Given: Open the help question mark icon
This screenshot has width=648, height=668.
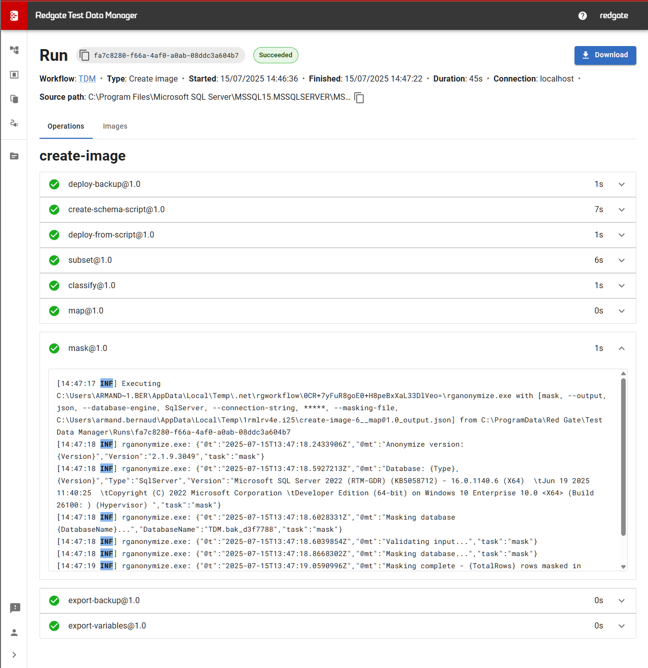Looking at the screenshot, I should coord(583,16).
